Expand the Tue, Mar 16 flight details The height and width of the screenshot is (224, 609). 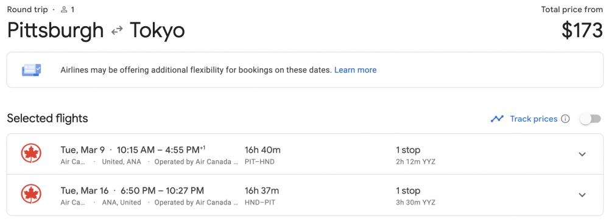click(582, 195)
